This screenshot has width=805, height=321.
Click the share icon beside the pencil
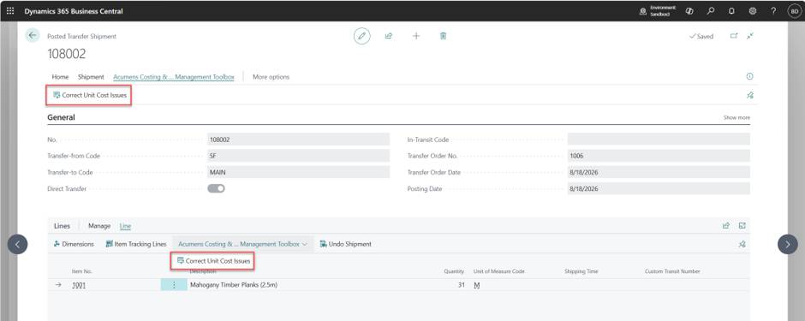tap(389, 36)
